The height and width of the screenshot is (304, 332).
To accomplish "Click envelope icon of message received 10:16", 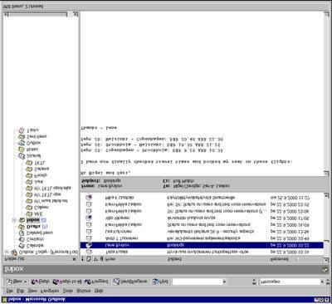I will [x=89, y=252].
